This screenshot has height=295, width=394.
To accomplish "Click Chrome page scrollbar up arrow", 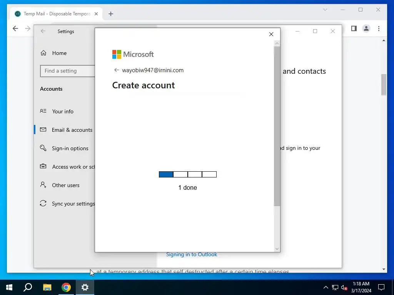I will pyautogui.click(x=384, y=40).
